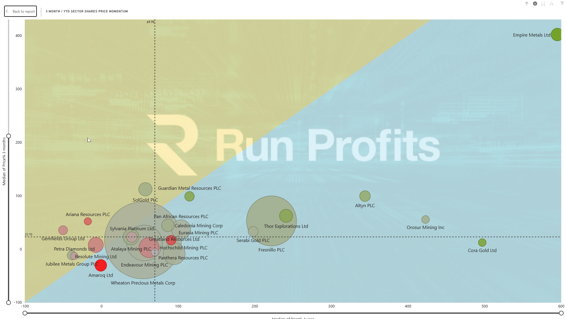Select the SolGold PLC bubble

click(x=145, y=189)
